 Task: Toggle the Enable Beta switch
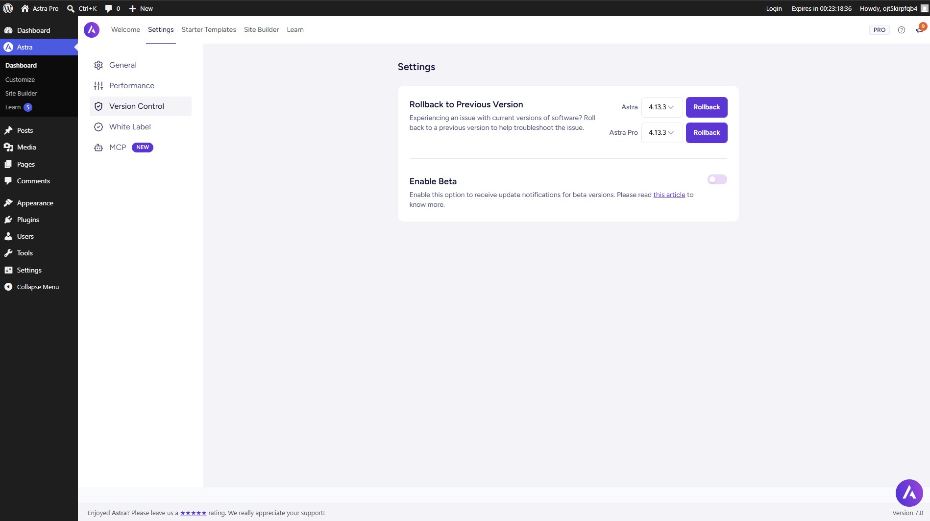coord(717,179)
